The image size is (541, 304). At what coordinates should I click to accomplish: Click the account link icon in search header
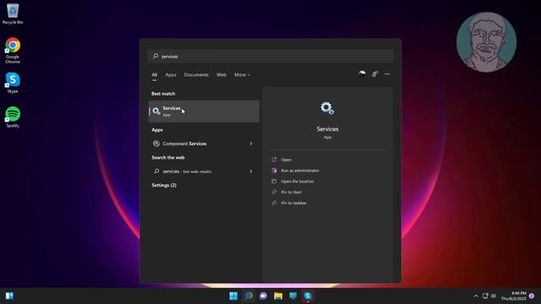click(374, 73)
